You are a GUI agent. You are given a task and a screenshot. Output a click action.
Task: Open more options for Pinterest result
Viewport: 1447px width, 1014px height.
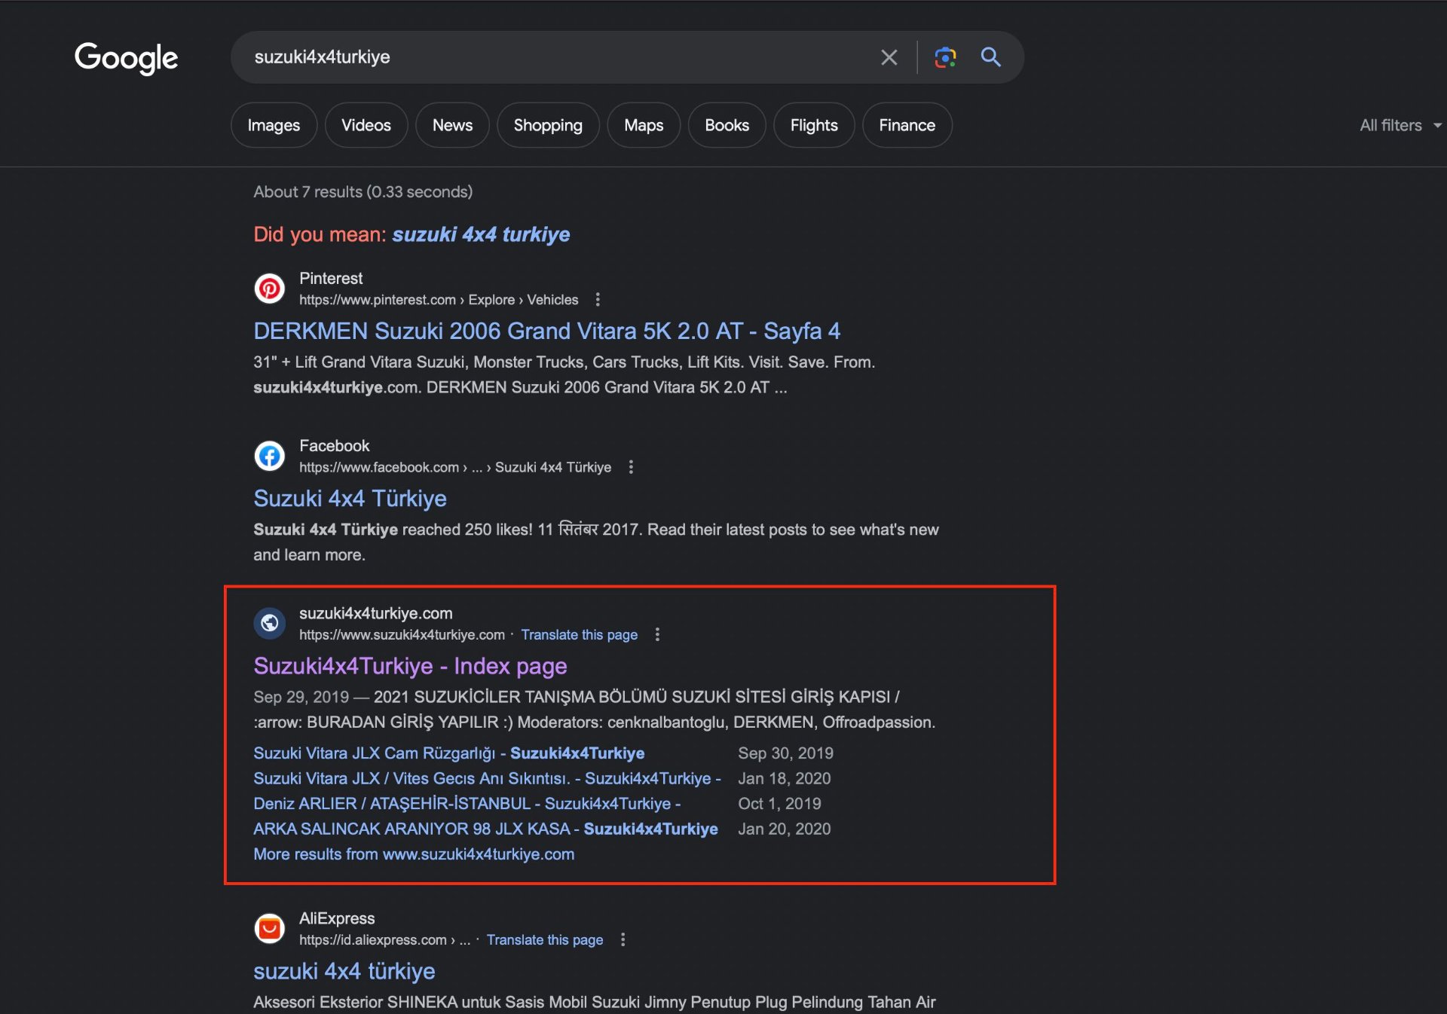pos(598,300)
